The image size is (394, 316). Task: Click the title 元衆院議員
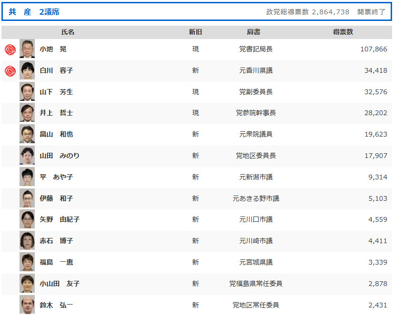[256, 134]
